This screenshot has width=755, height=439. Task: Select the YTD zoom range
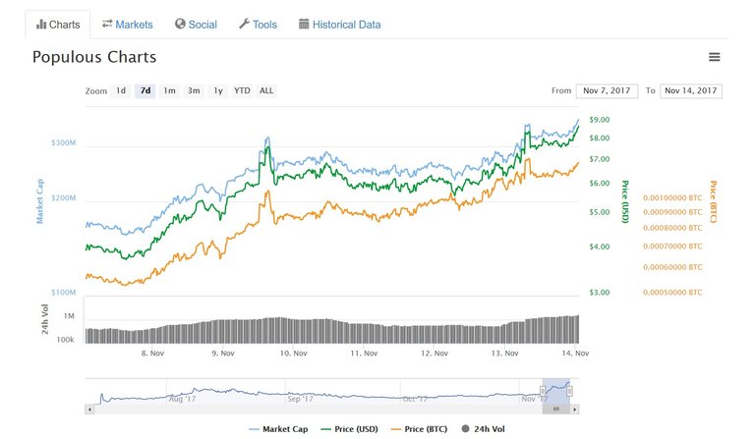(x=242, y=90)
